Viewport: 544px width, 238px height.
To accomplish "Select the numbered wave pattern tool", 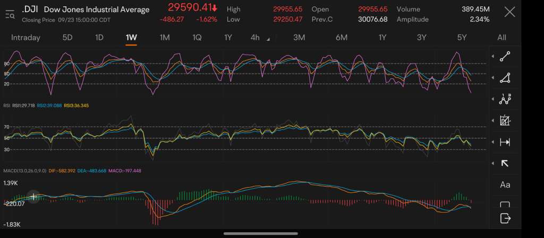I will click(x=505, y=99).
